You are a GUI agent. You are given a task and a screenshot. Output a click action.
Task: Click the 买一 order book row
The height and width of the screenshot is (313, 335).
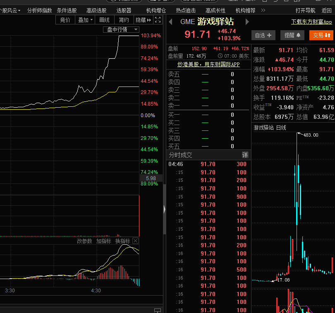(x=208, y=115)
